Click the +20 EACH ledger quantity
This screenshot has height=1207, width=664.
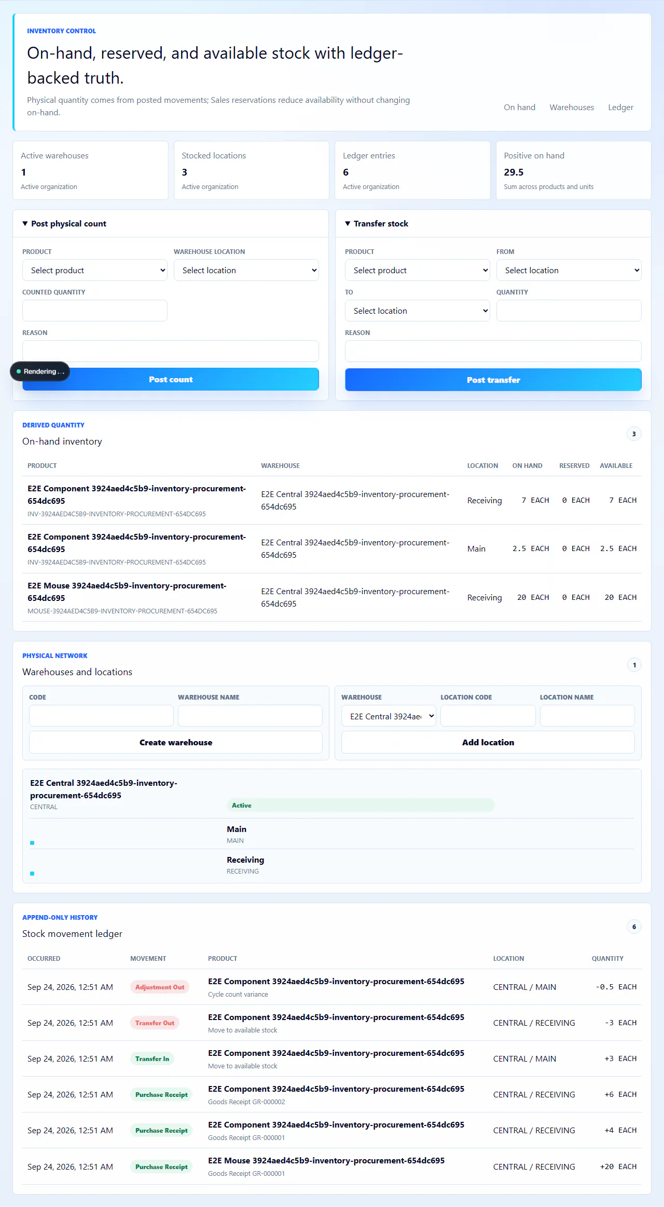pyautogui.click(x=618, y=1166)
